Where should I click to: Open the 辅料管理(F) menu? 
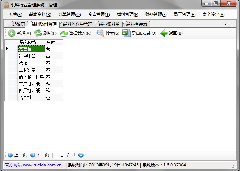click(127, 15)
